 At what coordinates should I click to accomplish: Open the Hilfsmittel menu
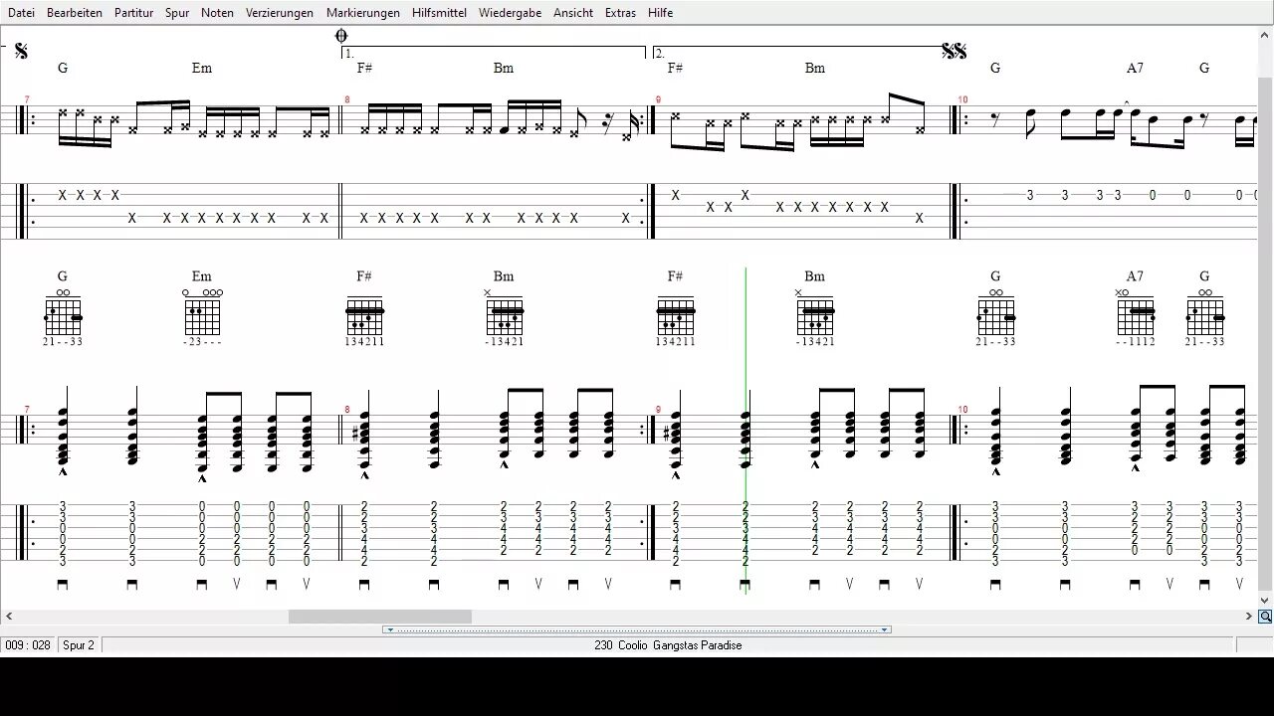pyautogui.click(x=439, y=13)
